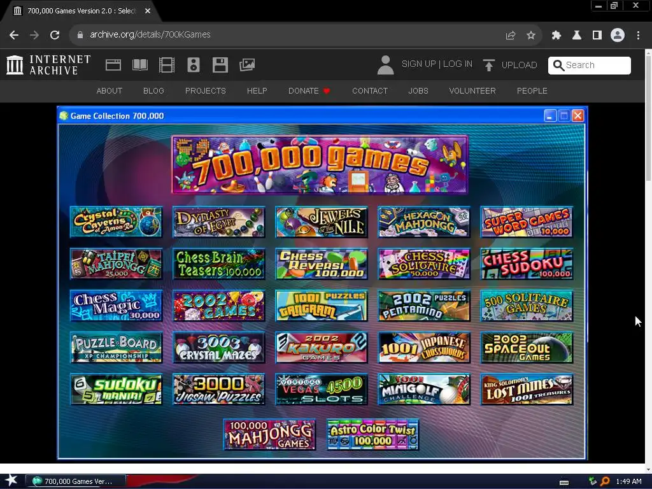Image resolution: width=652 pixels, height=489 pixels.
Task: Open Crystal Caverns of Amon Ra game
Action: (116, 222)
